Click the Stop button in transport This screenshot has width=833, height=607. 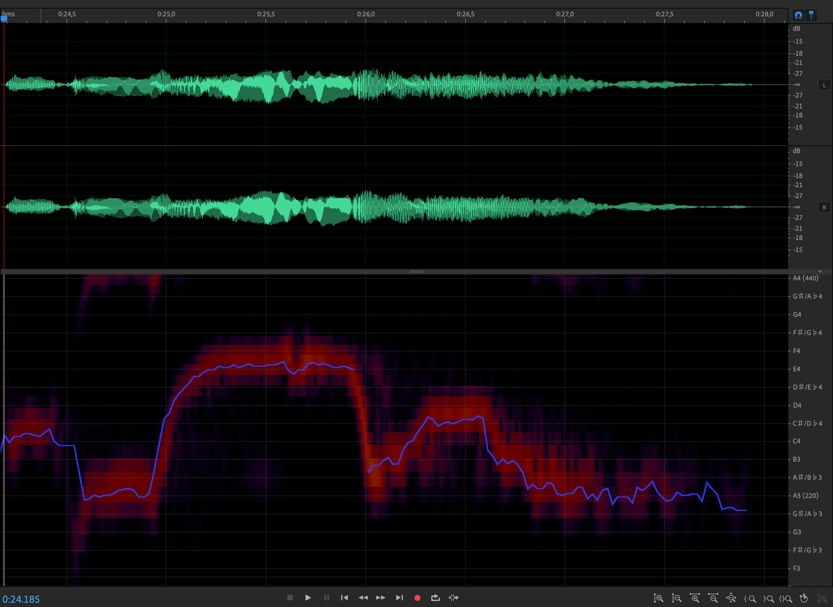click(290, 598)
